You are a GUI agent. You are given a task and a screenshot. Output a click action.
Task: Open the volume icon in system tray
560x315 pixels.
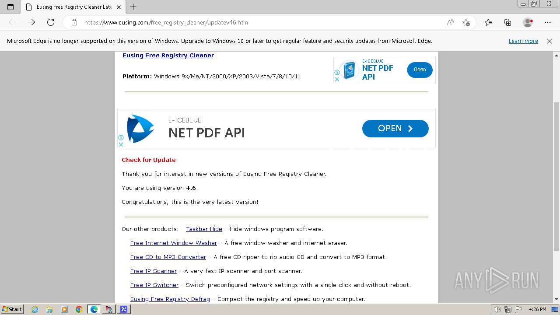click(x=497, y=309)
